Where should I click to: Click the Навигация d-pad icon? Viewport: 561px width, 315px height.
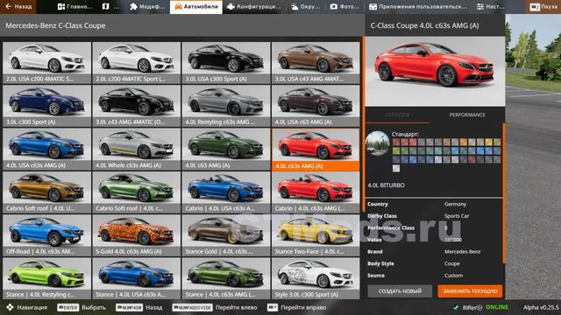coord(10,307)
